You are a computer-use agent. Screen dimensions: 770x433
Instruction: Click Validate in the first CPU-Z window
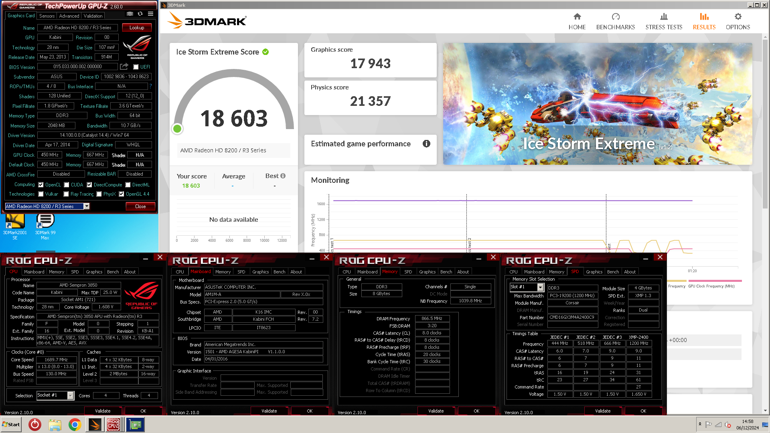103,411
